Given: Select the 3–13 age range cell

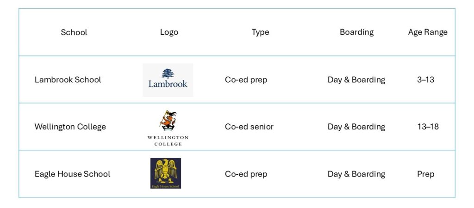Looking at the screenshot, I should (x=426, y=80).
